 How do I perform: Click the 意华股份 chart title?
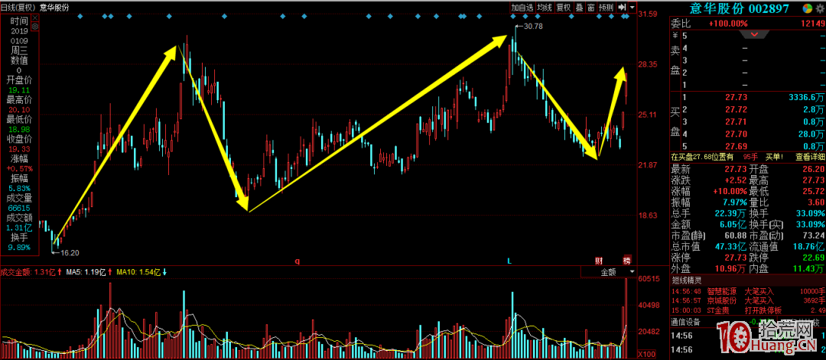pos(54,8)
